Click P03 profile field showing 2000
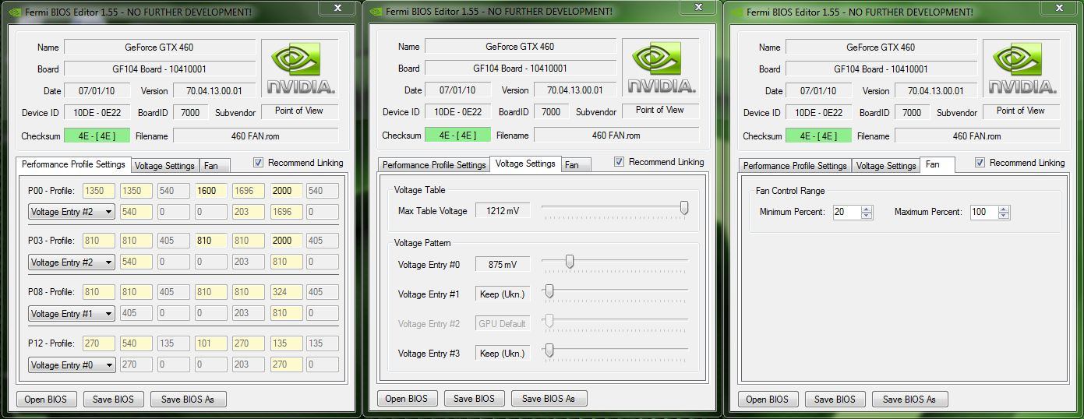 point(287,241)
